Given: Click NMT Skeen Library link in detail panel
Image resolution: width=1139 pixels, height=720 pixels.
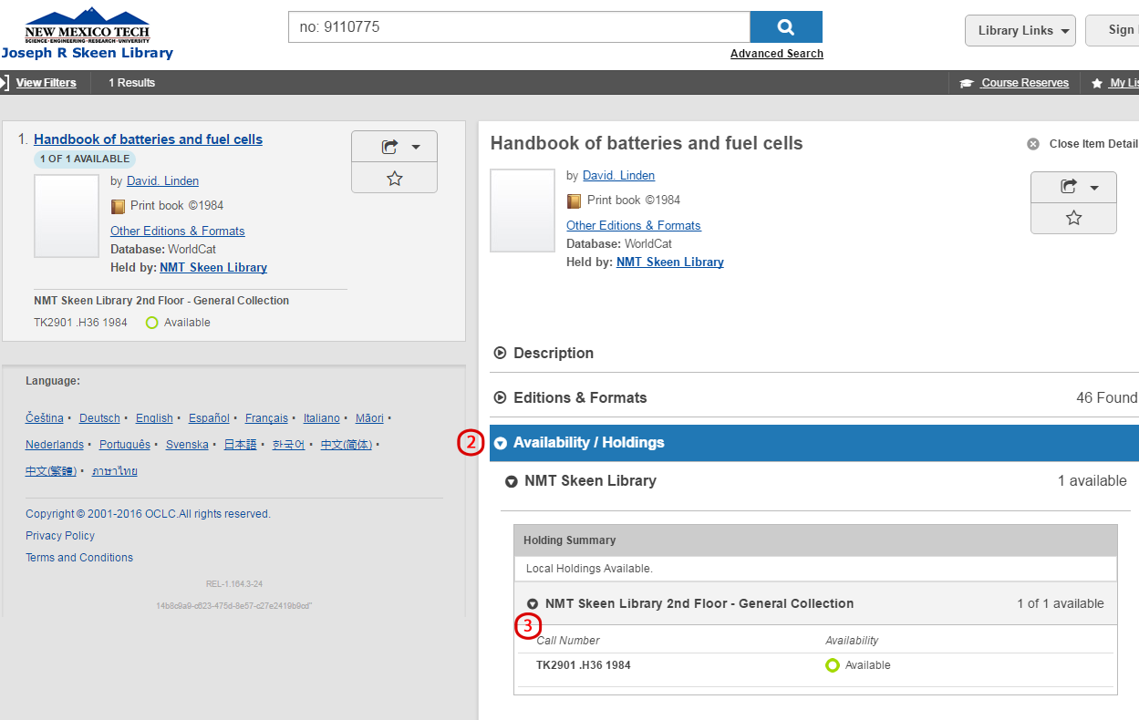Looking at the screenshot, I should [x=670, y=262].
